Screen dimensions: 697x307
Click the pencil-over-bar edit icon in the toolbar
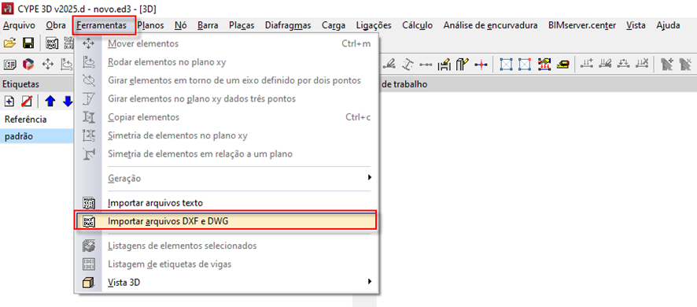[x=390, y=65]
